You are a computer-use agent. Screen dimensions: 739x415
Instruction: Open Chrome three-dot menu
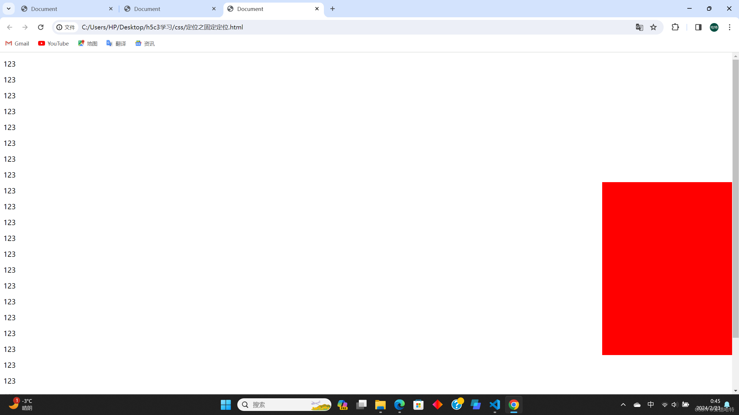pyautogui.click(x=729, y=27)
